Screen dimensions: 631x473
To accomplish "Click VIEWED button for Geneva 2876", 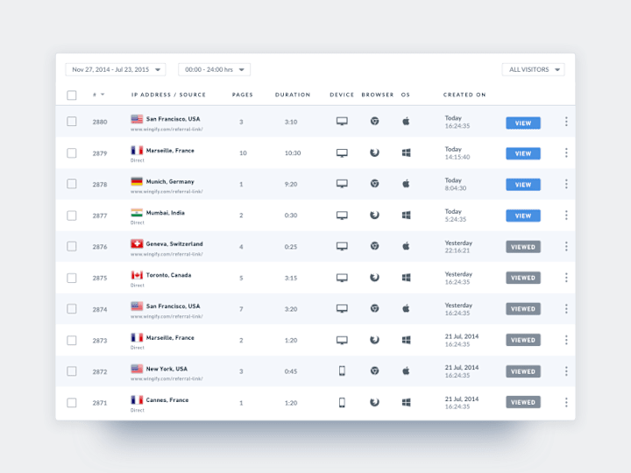I will click(523, 247).
